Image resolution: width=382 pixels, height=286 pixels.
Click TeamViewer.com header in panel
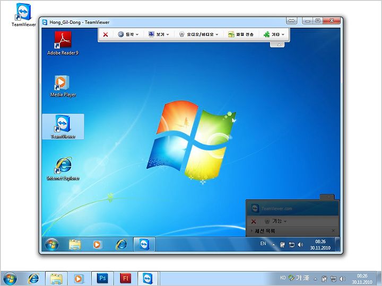click(x=276, y=209)
